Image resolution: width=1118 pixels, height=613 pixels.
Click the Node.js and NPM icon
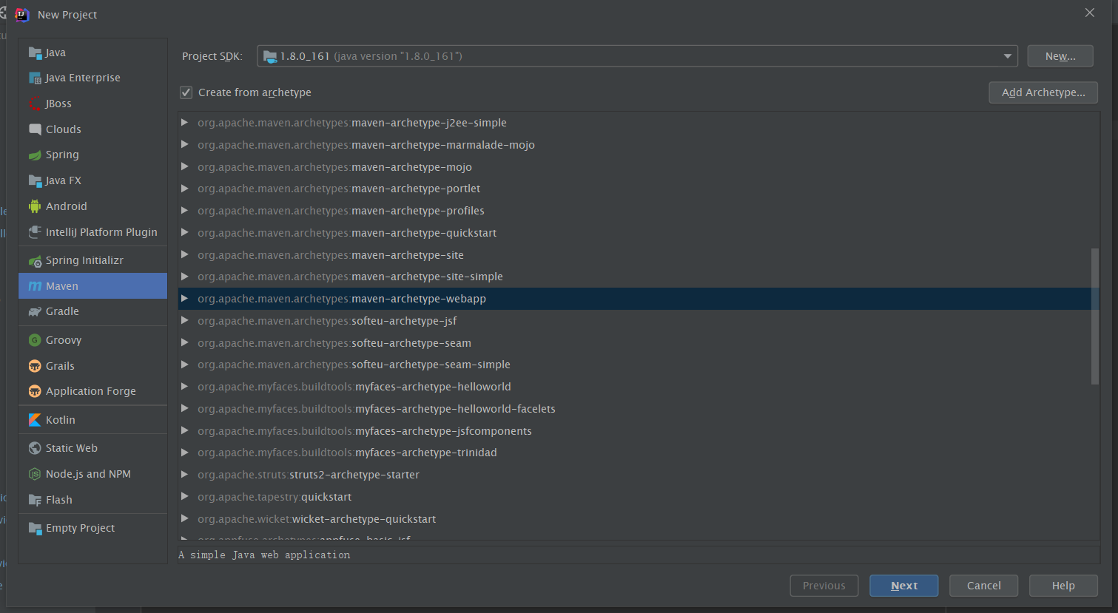click(x=35, y=474)
